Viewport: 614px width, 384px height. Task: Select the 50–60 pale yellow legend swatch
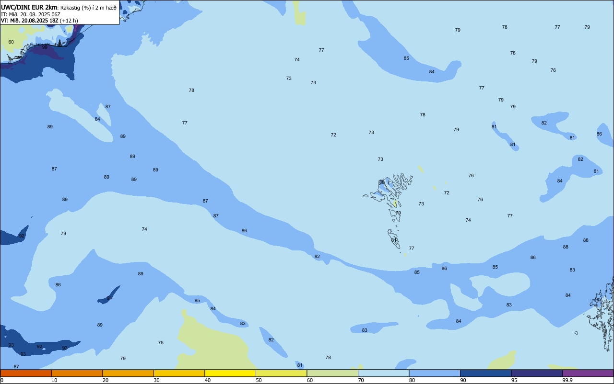[281, 373]
